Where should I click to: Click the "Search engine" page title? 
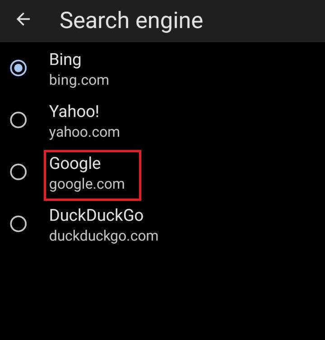click(131, 20)
